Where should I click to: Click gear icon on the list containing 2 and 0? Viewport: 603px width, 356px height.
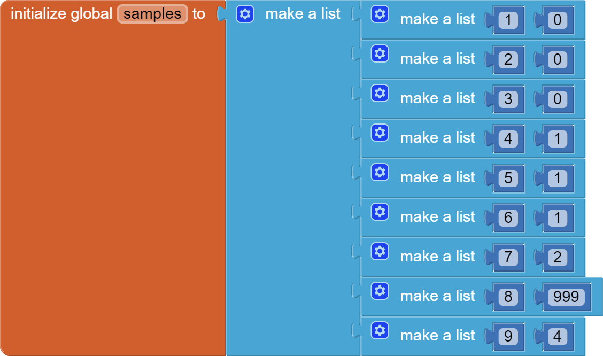pyautogui.click(x=380, y=53)
